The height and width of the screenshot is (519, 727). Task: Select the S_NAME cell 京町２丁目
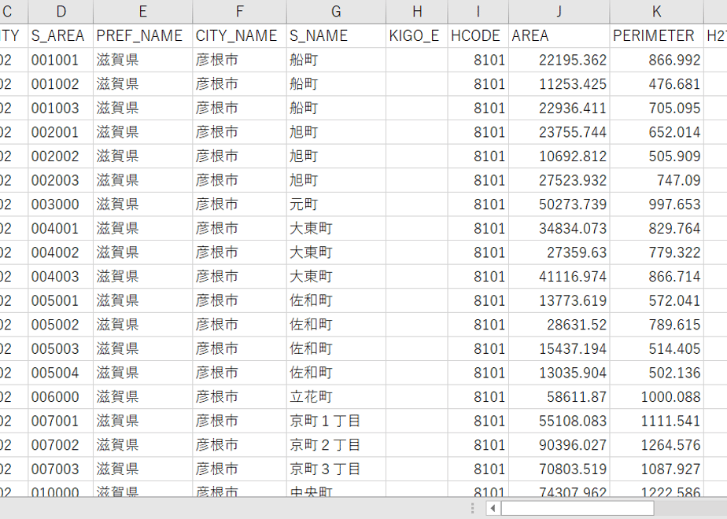click(336, 445)
